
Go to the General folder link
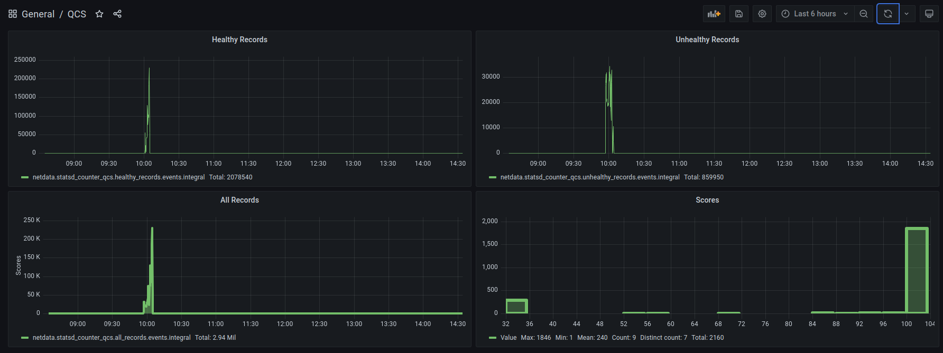point(38,14)
